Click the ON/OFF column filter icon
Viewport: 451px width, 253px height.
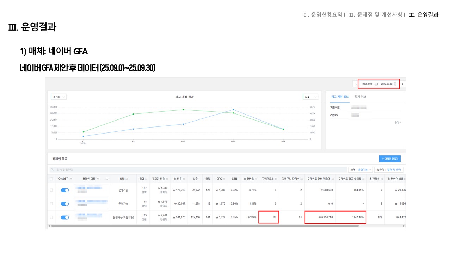[71, 179]
